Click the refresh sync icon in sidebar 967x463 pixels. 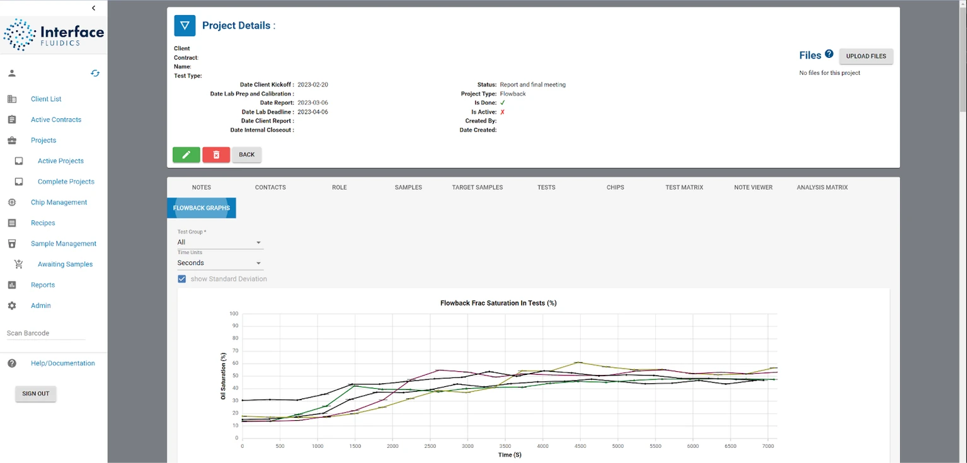tap(95, 73)
